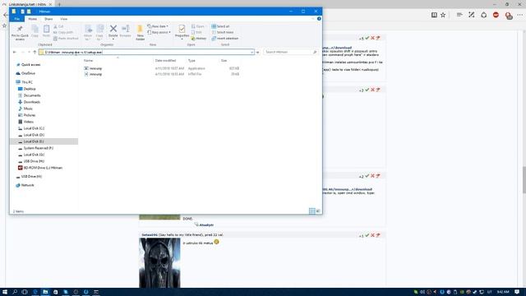Switch to the Home ribbon tab

[x=33, y=19]
